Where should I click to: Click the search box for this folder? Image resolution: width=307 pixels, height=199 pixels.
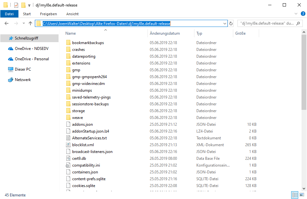[x=270, y=23]
